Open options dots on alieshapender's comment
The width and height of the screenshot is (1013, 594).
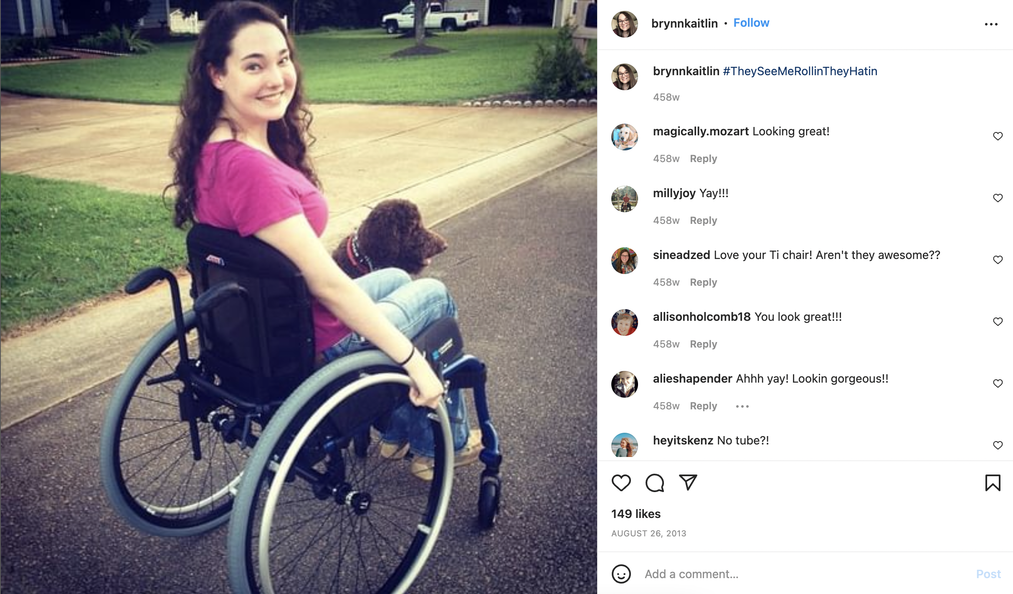point(742,406)
